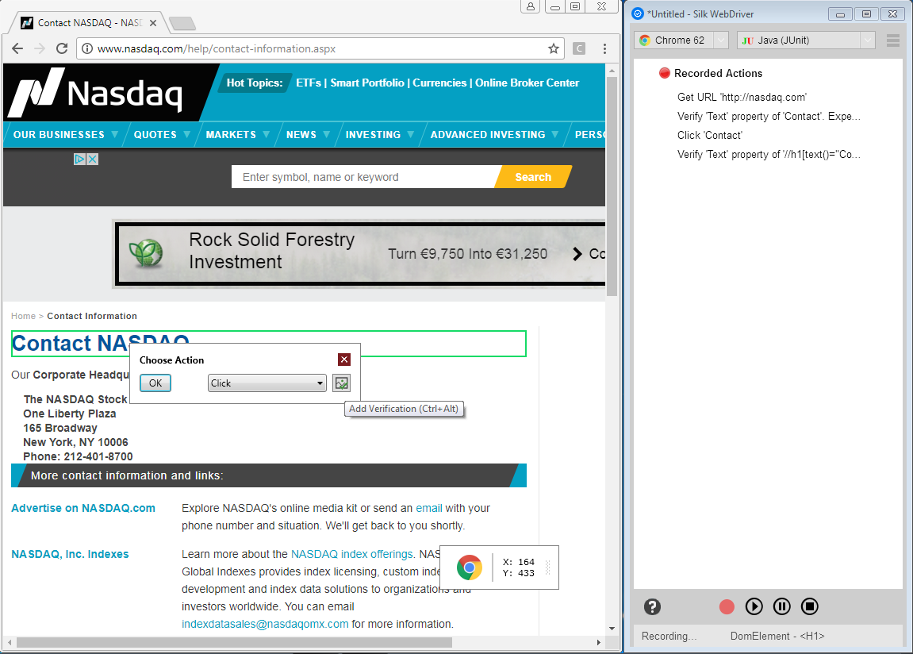Click the red Record button in Silk WebDriver

point(727,607)
